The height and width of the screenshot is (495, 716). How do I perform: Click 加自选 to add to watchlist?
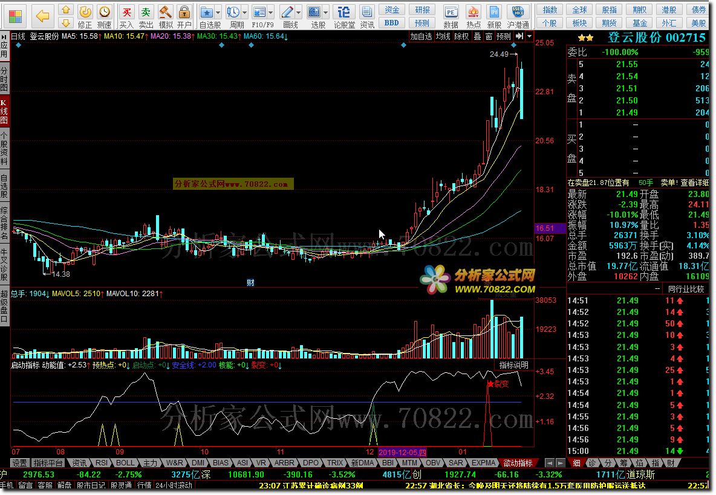click(x=420, y=36)
